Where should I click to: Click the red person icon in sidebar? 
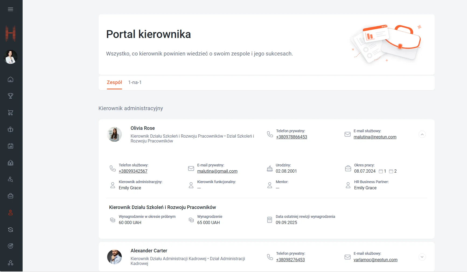(11, 213)
